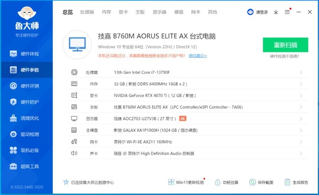Expand the 声卡 audio row chevron

coord(301,153)
